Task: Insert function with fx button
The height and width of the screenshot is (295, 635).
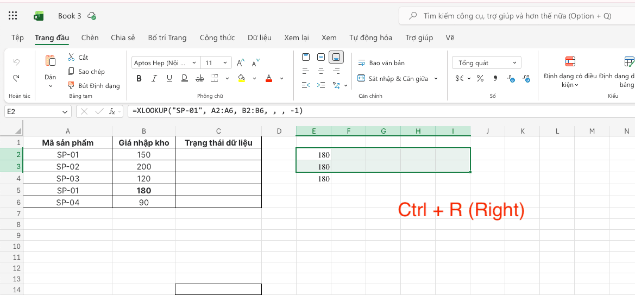Action: click(x=112, y=111)
